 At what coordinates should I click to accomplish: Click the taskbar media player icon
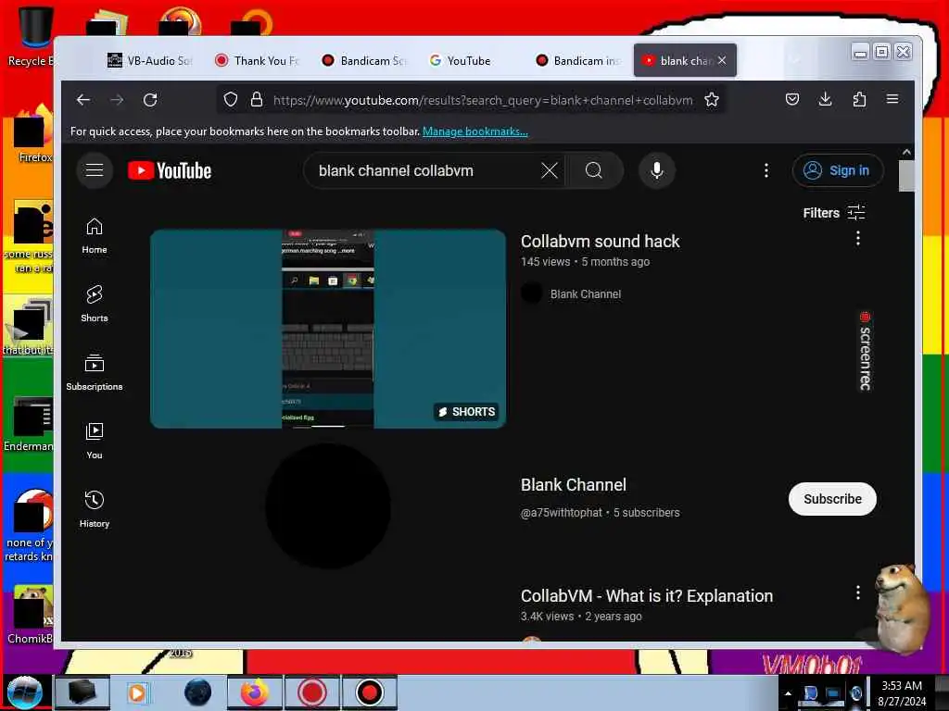point(137,692)
